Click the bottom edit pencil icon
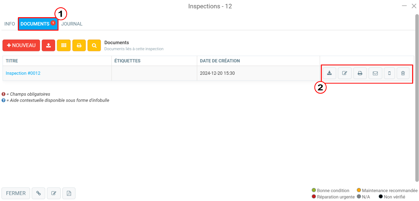Image resolution: width=419 pixels, height=201 pixels. (x=54, y=193)
